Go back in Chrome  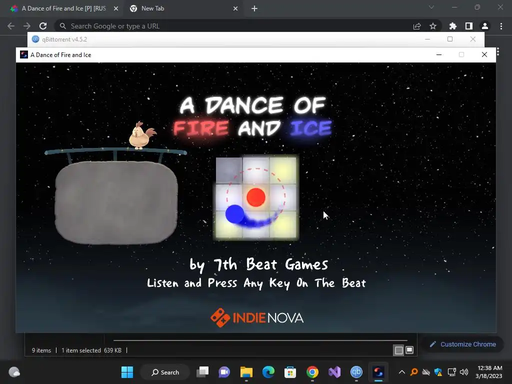click(11, 26)
